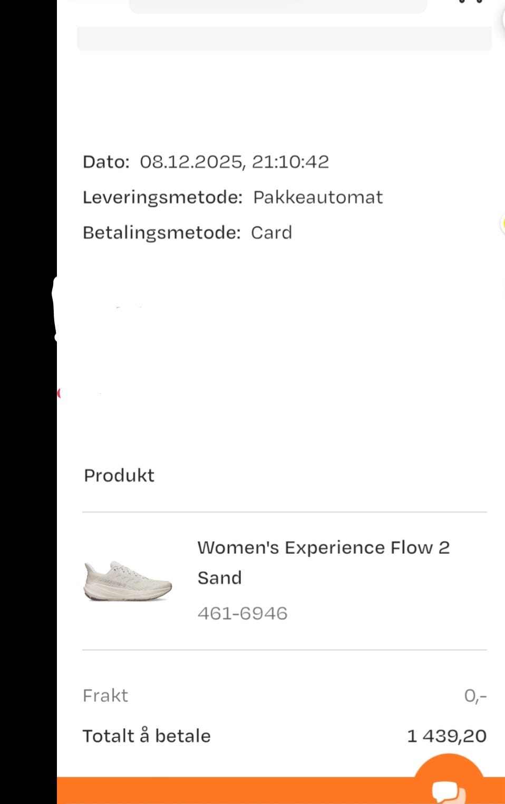Tap the Dato label
Image resolution: width=505 pixels, height=804 pixels.
pos(106,162)
